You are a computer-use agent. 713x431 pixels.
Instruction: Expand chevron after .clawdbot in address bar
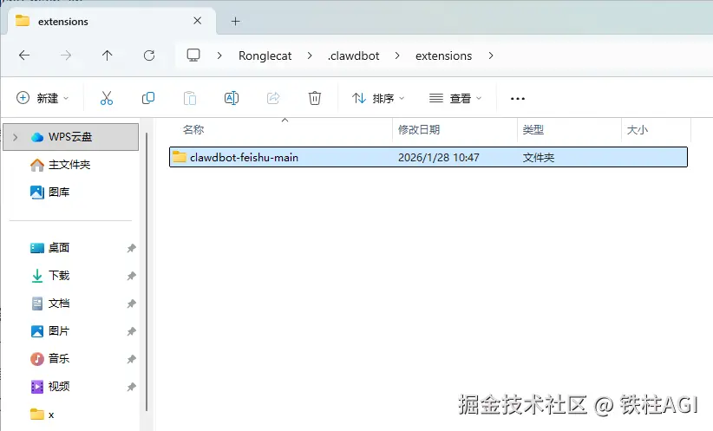(397, 56)
